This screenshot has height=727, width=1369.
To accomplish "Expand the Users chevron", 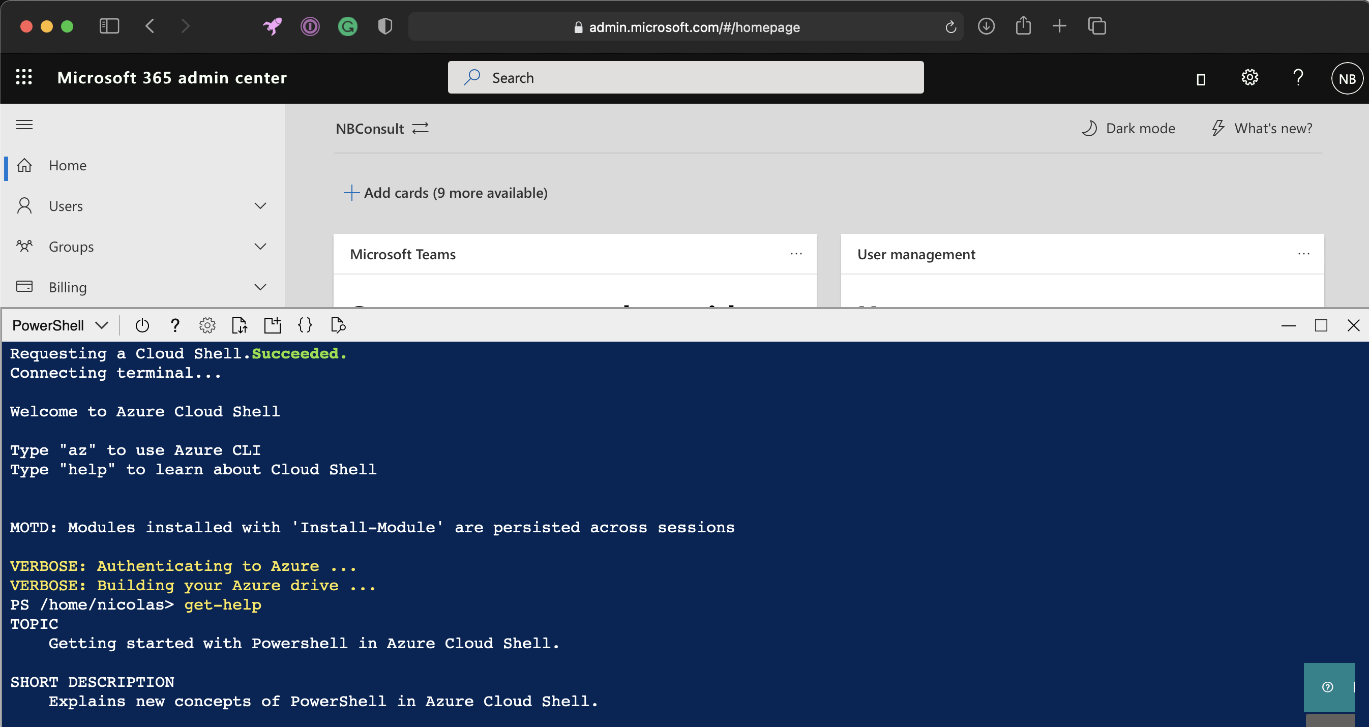I will click(x=260, y=206).
